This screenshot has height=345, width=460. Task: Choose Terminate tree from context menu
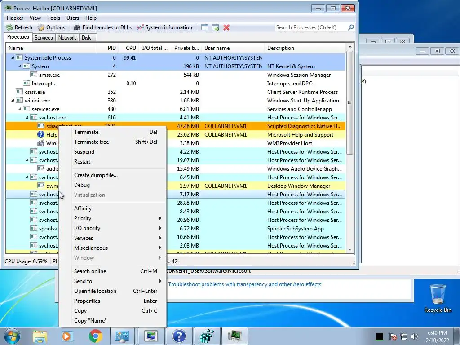[119, 142]
